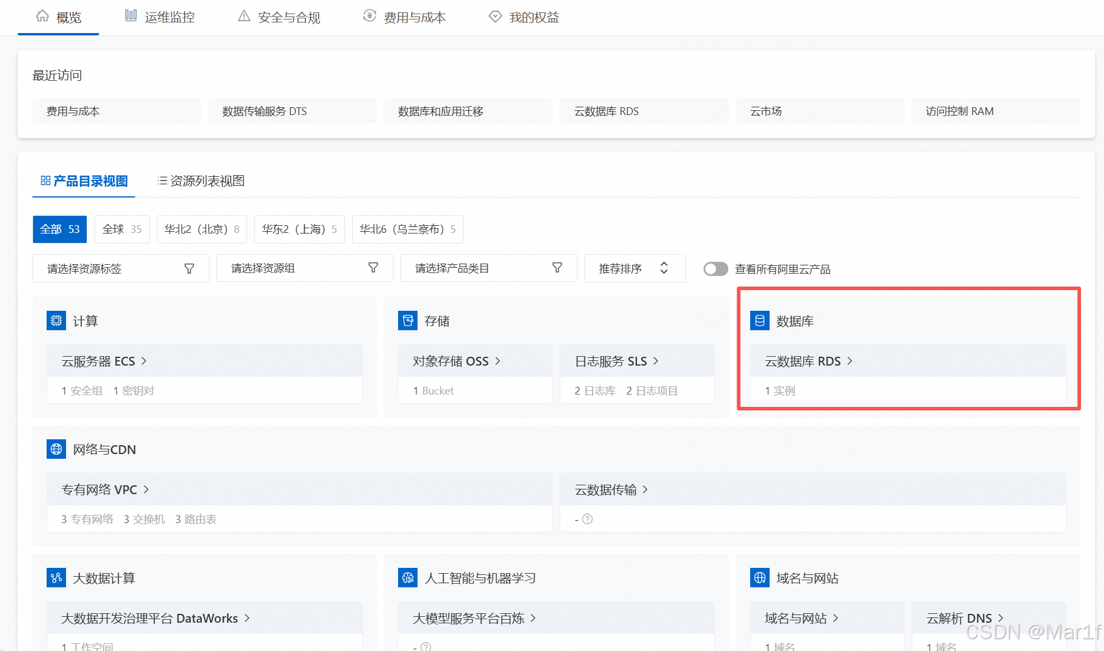This screenshot has height=651, width=1104.
Task: Click the home icon beside 概览
Action: [42, 17]
